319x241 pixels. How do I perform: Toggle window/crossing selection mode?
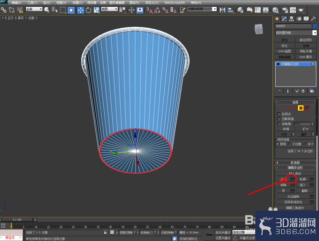point(71,10)
